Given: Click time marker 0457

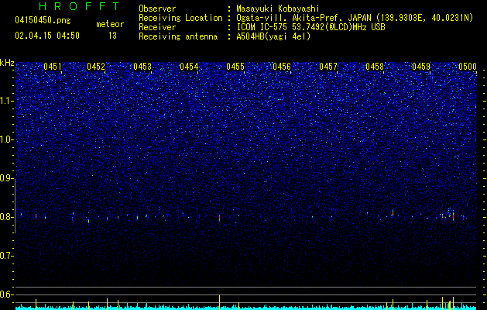Looking at the screenshot, I should [x=328, y=67].
